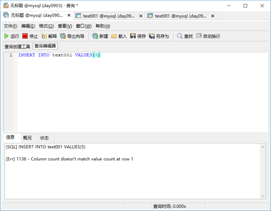Open the 帮助(H) menu
Screen dimensions: 271x211
point(103,26)
